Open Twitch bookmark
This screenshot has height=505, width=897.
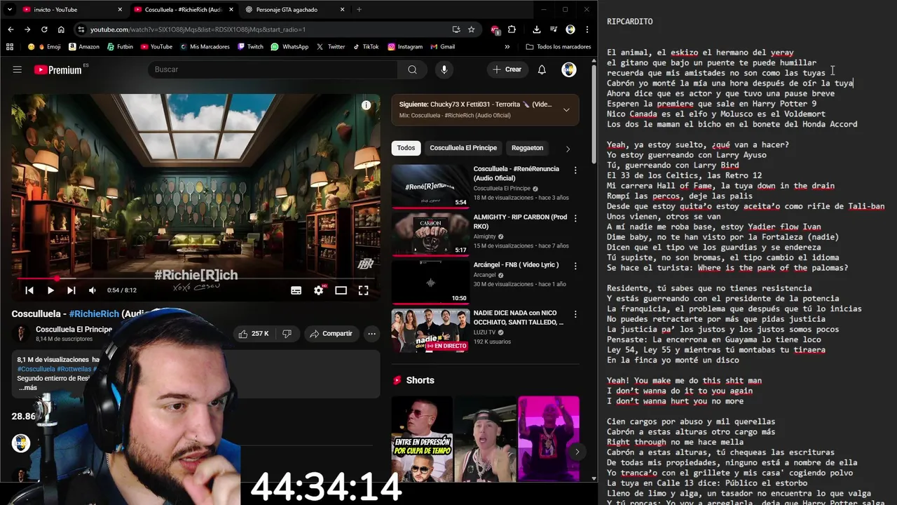250,47
